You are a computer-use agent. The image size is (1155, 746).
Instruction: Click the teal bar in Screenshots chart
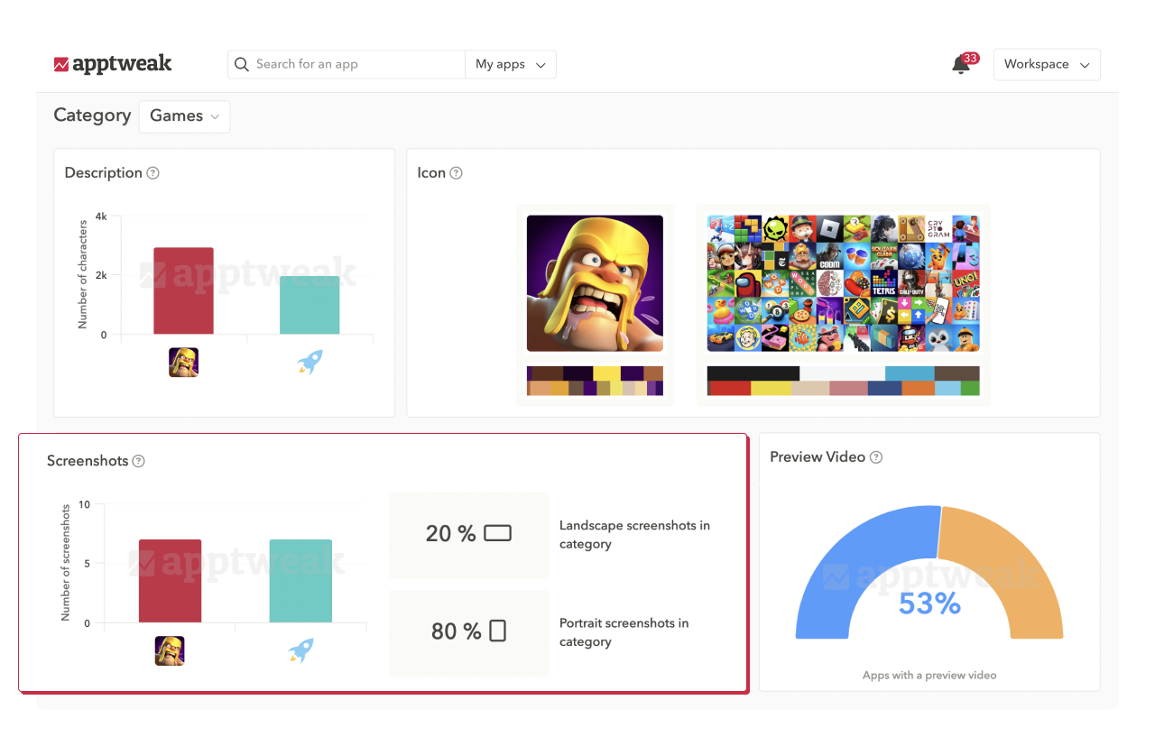300,581
